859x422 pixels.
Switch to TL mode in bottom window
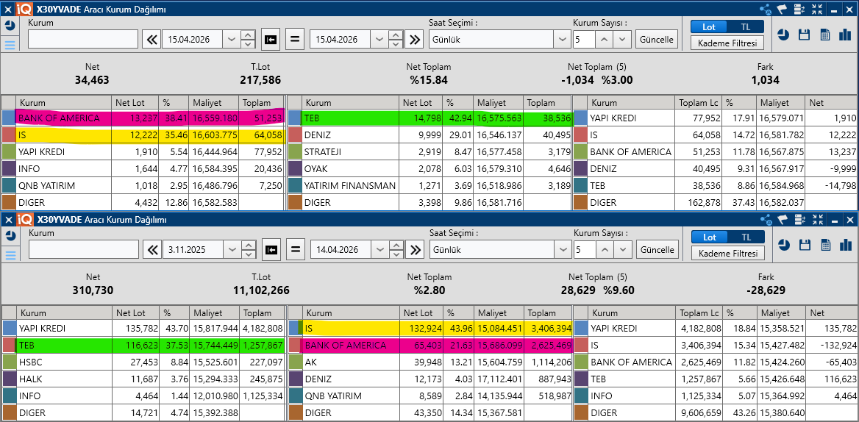[746, 237]
